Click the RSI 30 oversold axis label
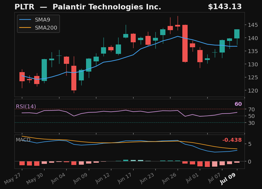Image resolution: width=262 pixels, height=189 pixels. tap(251, 123)
